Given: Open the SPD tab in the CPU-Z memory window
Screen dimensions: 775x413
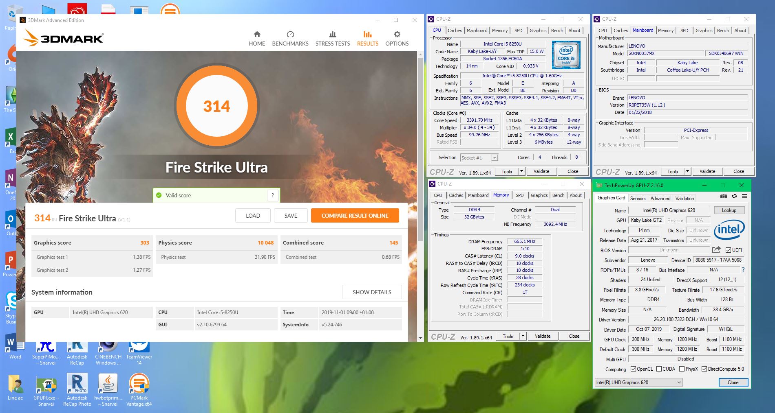Looking at the screenshot, I should [520, 195].
